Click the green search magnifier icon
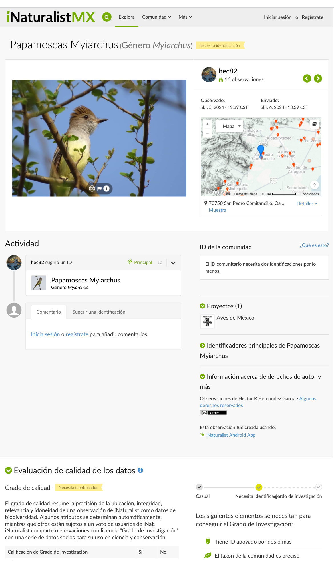Image resolution: width=334 pixels, height=561 pixels. [107, 17]
